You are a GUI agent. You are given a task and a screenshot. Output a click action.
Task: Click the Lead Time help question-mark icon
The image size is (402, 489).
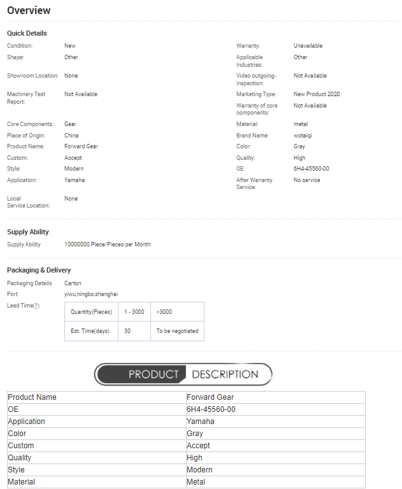pos(36,306)
